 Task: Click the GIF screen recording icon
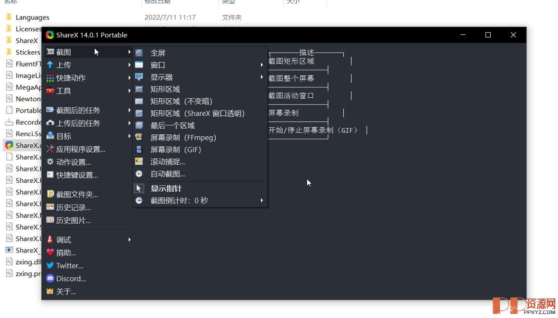pyautogui.click(x=139, y=150)
